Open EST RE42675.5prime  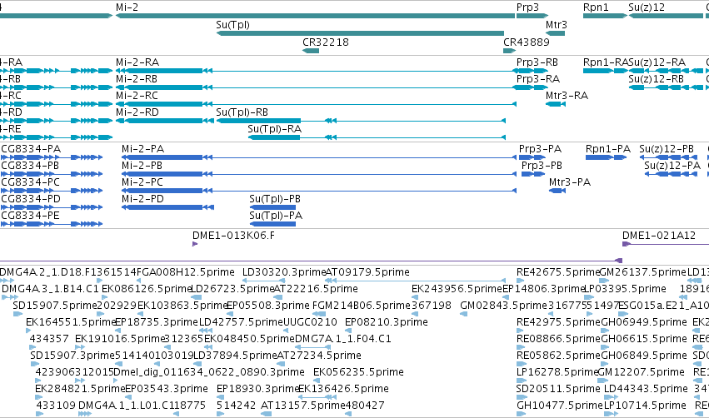pos(558,272)
